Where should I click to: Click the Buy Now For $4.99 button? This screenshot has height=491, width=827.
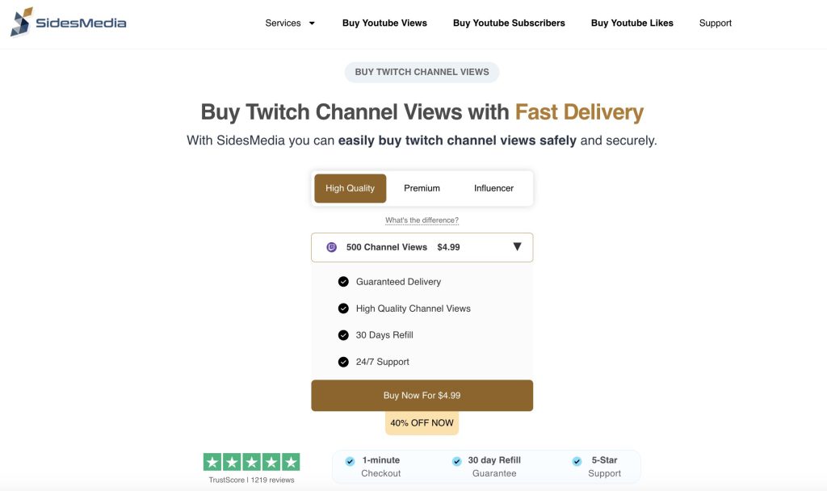click(422, 395)
